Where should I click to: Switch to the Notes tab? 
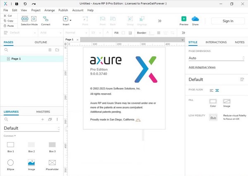tap(240, 42)
